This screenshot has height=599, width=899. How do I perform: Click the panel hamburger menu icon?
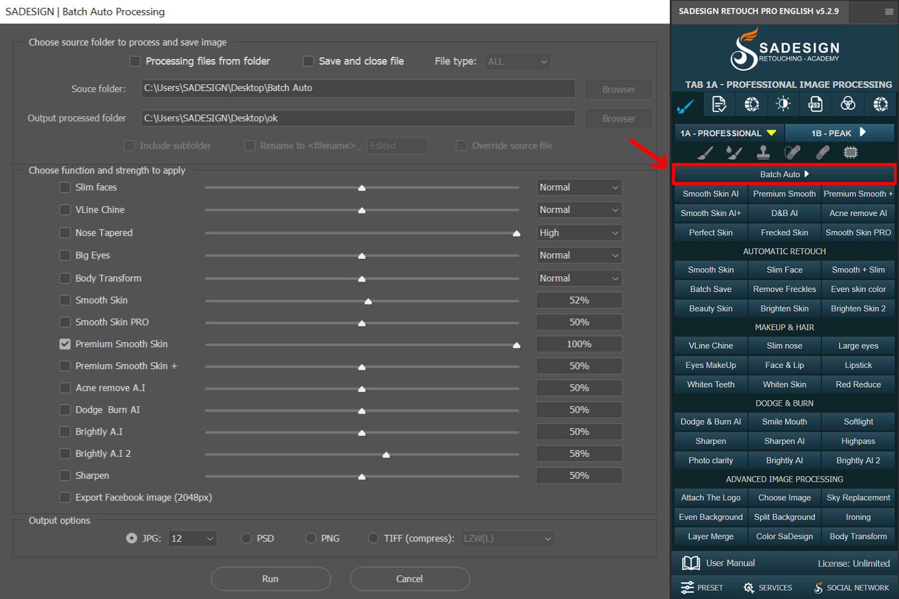889,12
